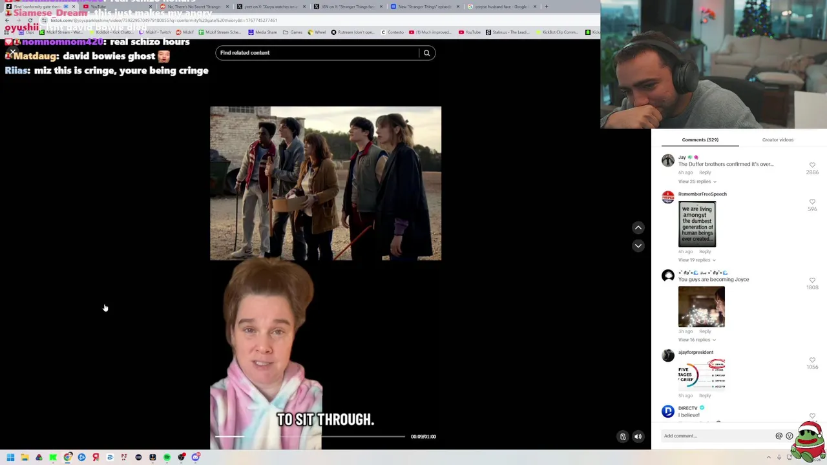The width and height of the screenshot is (827, 465).
Task: Expand 'View 25 replies' under Jay's comment
Action: [x=697, y=181]
